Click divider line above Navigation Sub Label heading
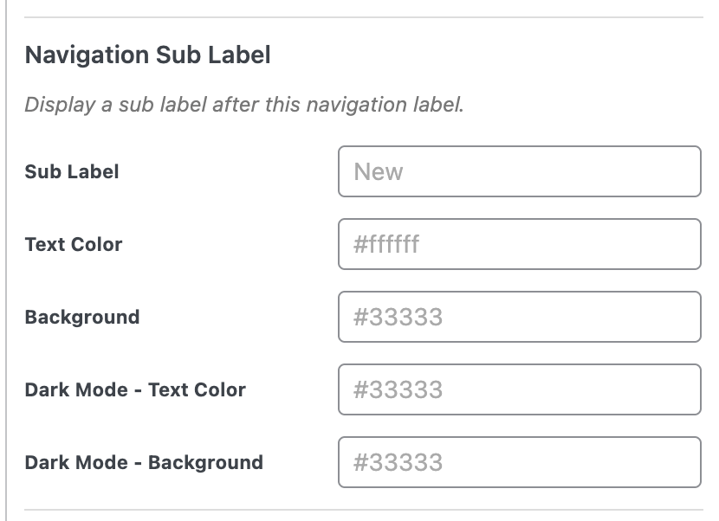719x521 pixels. pos(364,17)
